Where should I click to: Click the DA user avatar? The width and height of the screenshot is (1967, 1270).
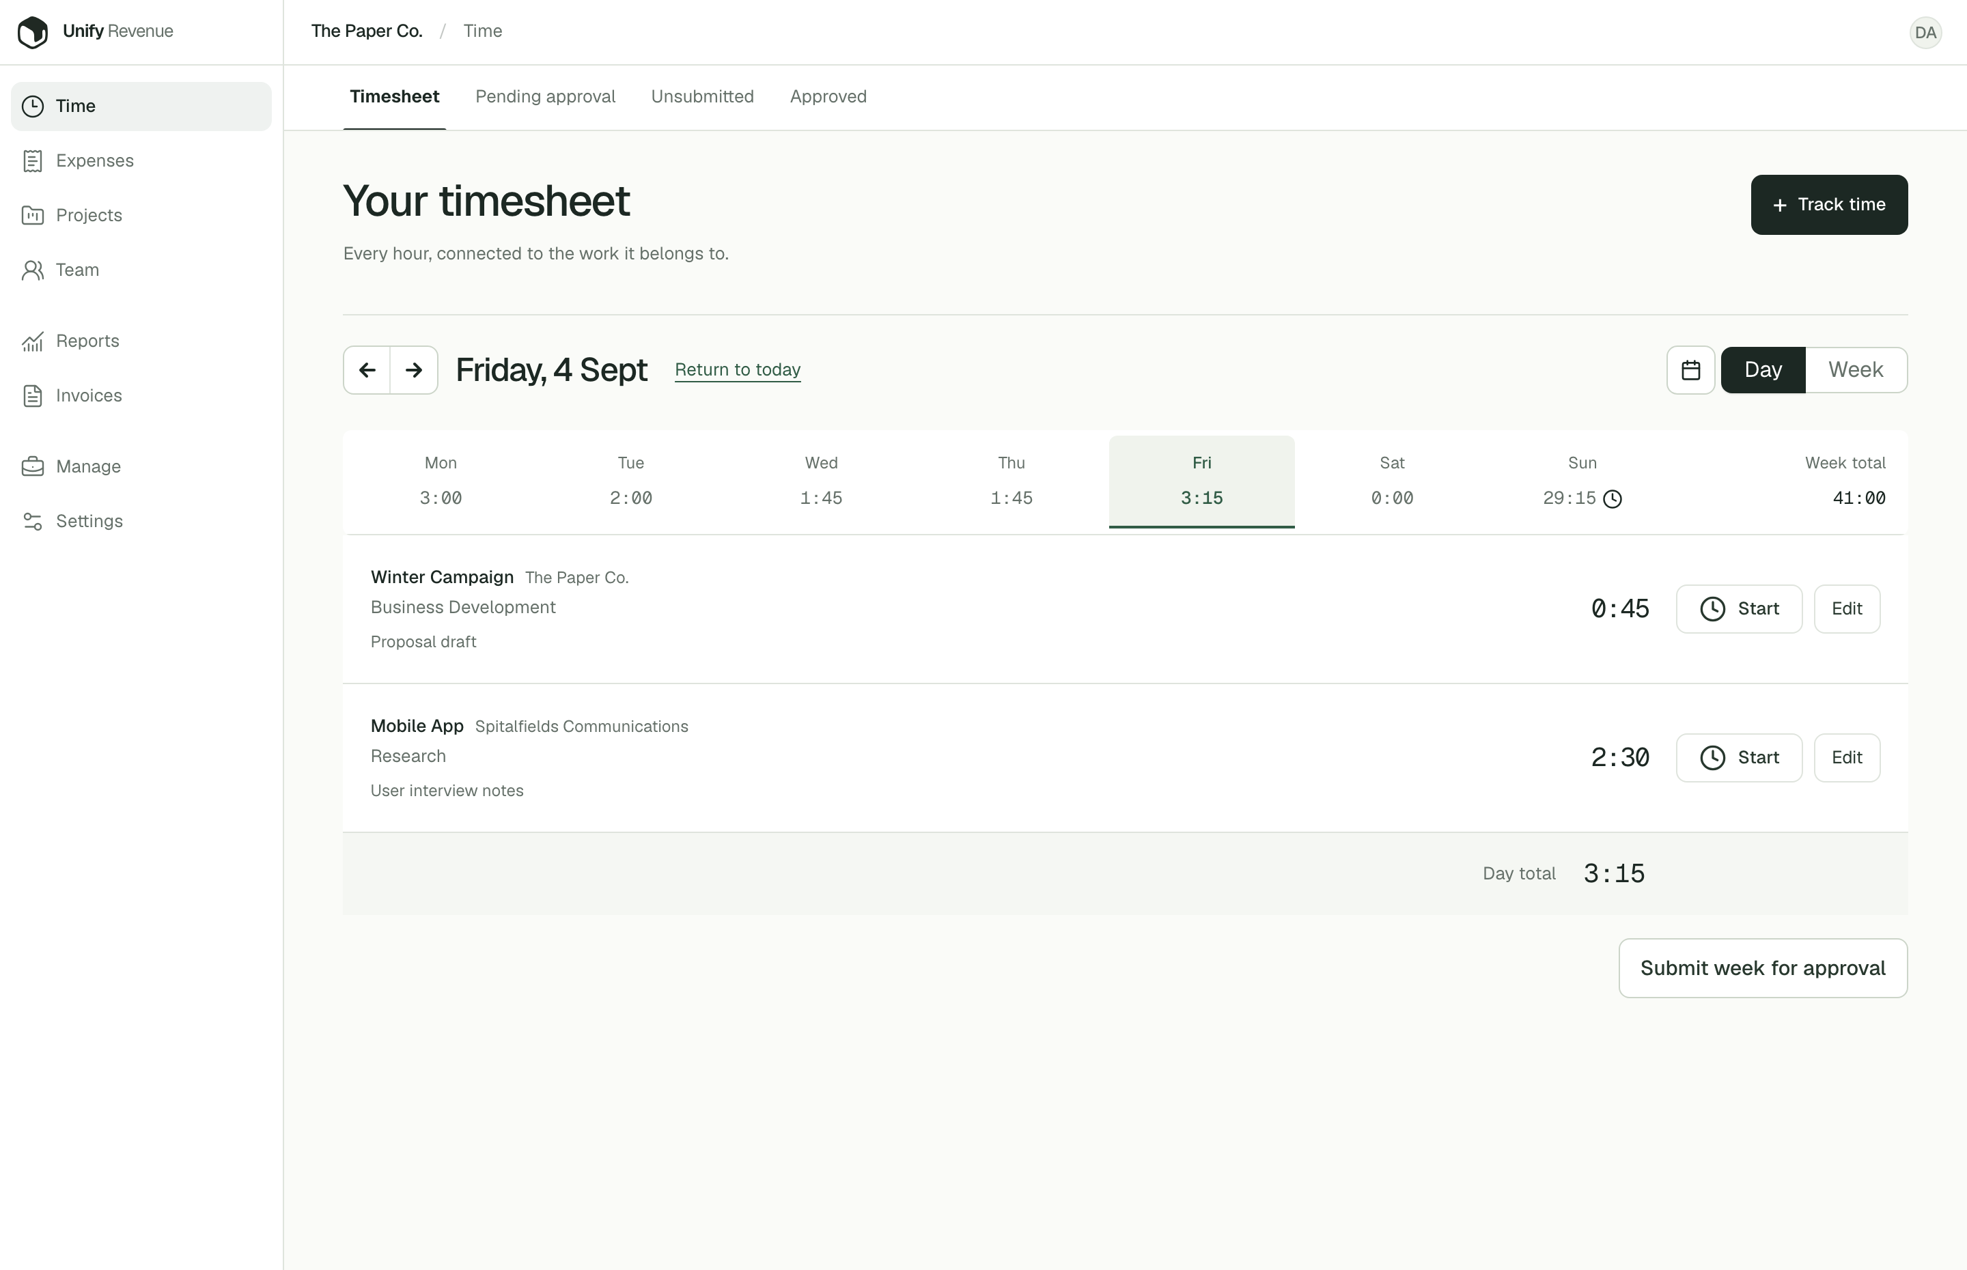(x=1926, y=32)
